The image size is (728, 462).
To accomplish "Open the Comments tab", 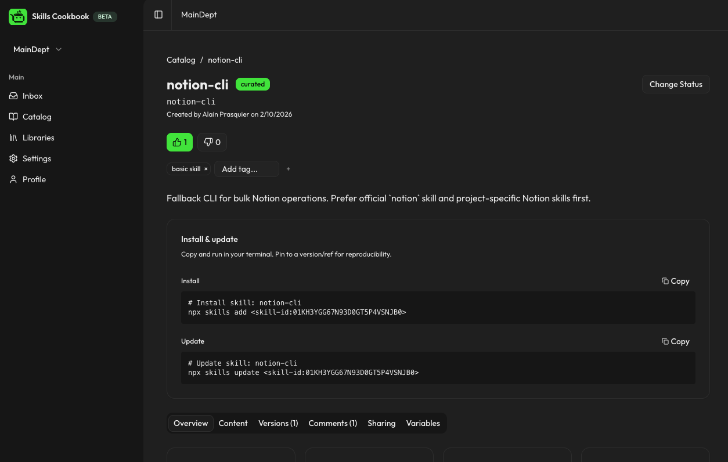I will (333, 423).
